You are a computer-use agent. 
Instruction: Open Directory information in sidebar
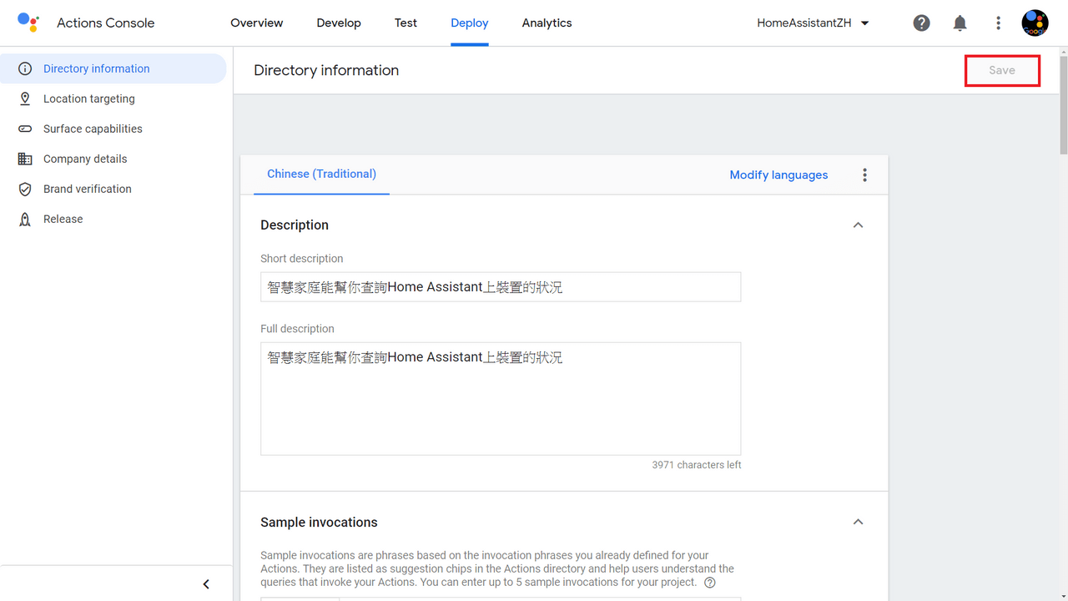pos(113,68)
